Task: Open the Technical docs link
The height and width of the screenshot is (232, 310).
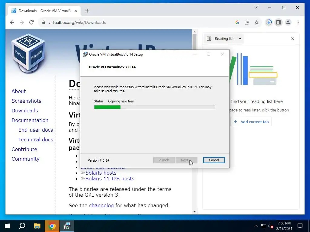Action: [36, 140]
